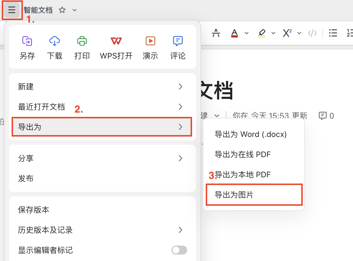The width and height of the screenshot is (353, 261).
Task: Open the 评论 comments option
Action: point(178,47)
